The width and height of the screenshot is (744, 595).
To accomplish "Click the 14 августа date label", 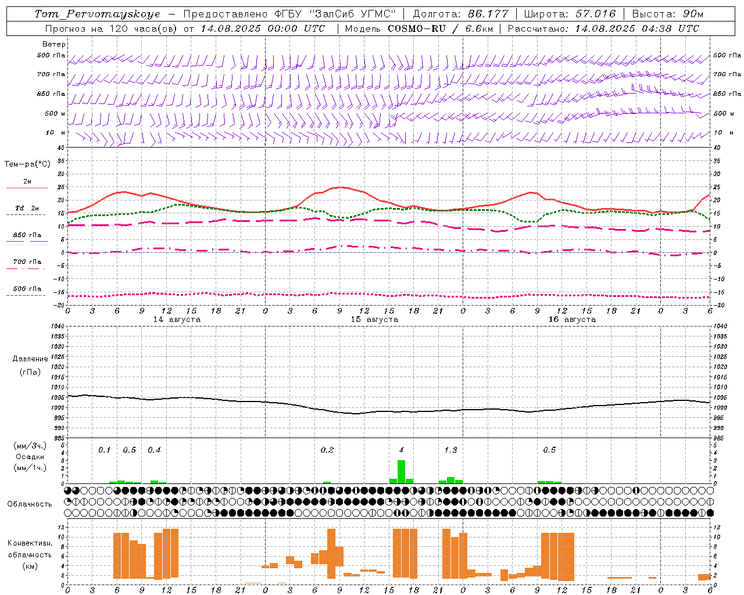I will (x=177, y=320).
